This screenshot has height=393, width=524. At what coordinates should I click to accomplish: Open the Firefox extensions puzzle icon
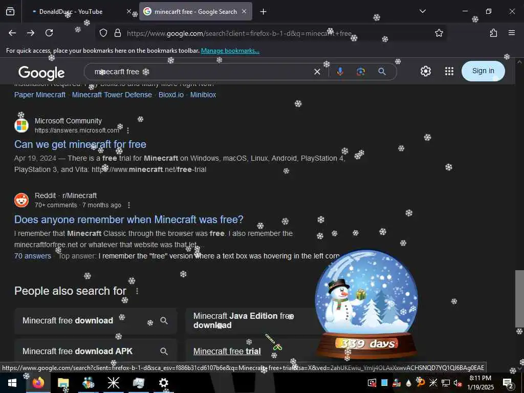pos(493,33)
